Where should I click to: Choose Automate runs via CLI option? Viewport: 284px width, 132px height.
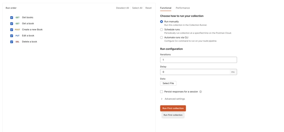click(x=162, y=38)
